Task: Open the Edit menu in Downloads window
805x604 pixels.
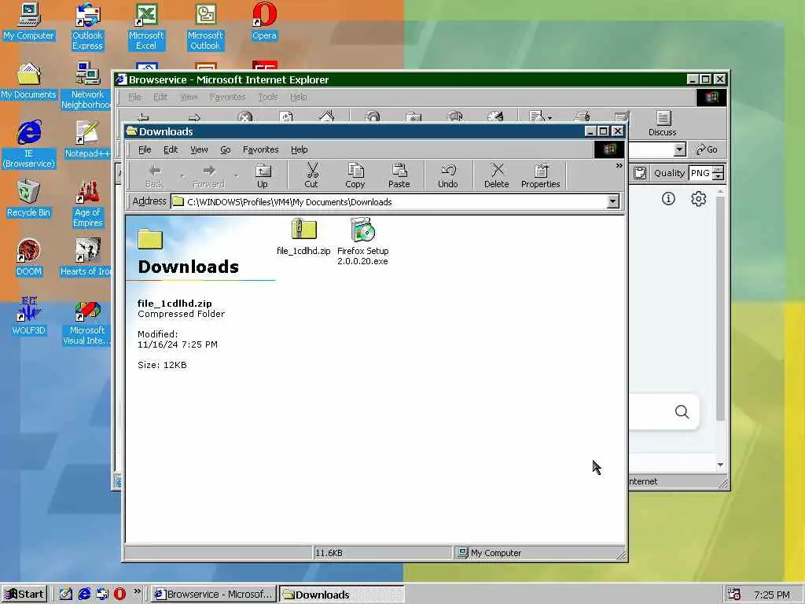Action: [171, 149]
